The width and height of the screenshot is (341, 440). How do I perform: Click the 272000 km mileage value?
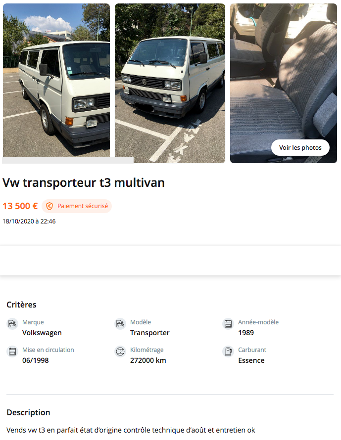pos(148,360)
